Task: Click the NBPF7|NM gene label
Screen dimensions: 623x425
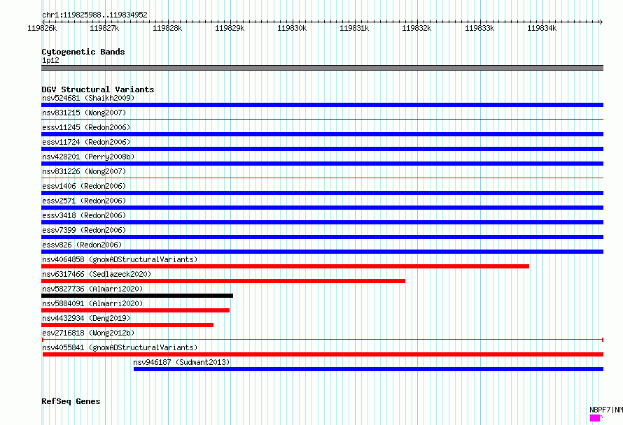Action: tap(606, 410)
